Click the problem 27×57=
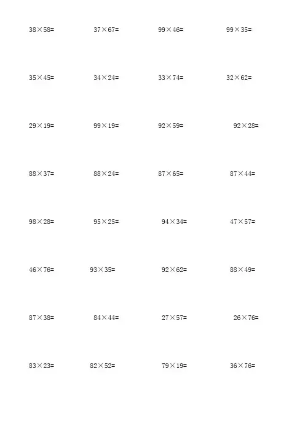The width and height of the screenshot is (305, 432). click(x=174, y=318)
